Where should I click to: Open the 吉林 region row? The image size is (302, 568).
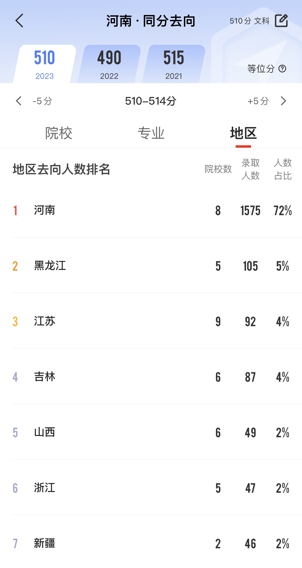click(151, 377)
